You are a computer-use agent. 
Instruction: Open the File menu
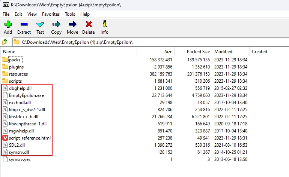click(6, 14)
